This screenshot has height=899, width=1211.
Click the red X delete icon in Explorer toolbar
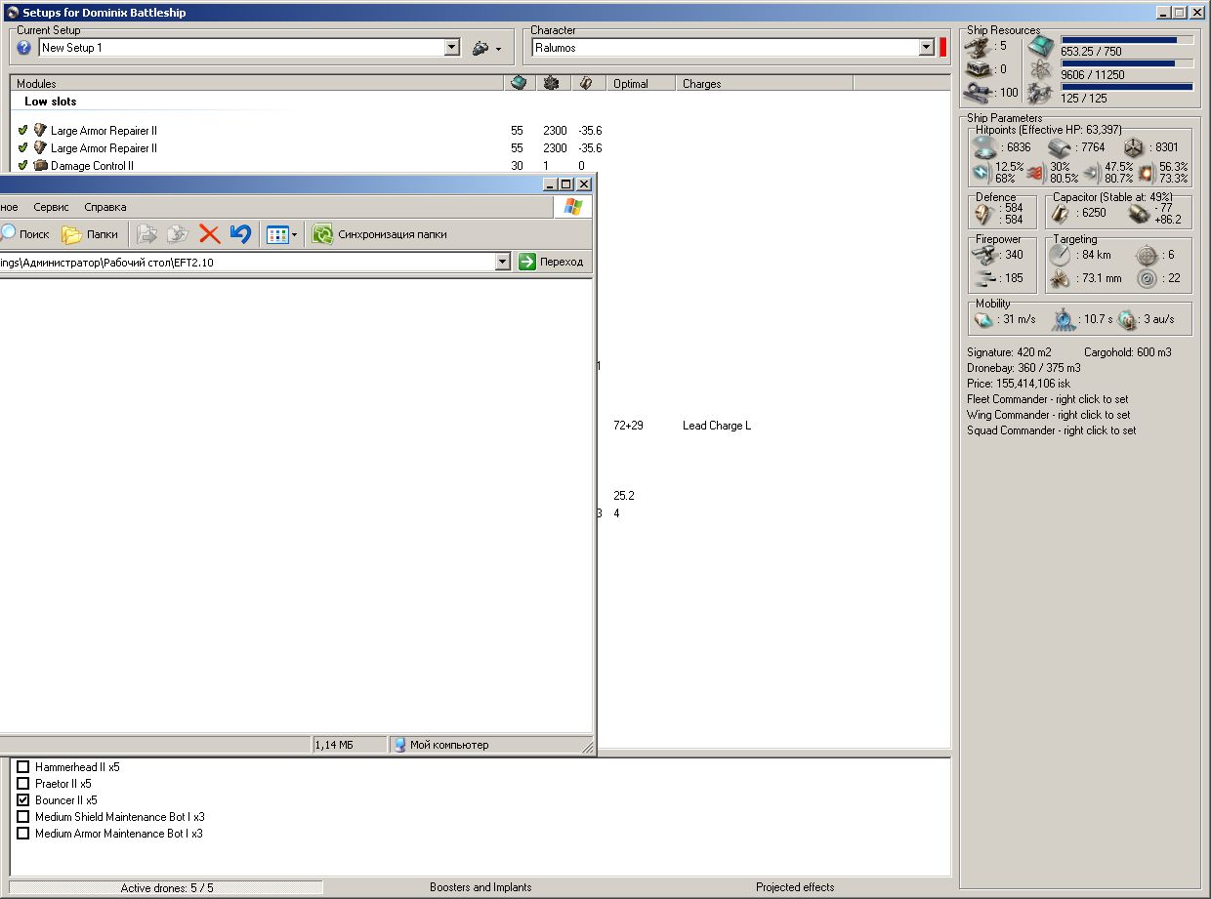(209, 234)
